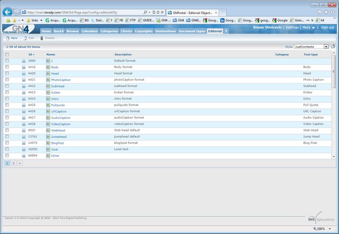Click the object icon beside VideoCaption
The height and width of the screenshot is (234, 339).
[x=48, y=124]
